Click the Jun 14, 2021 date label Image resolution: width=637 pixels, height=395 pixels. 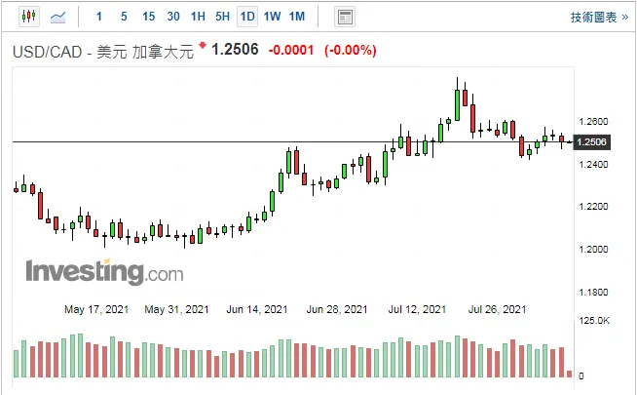pos(257,309)
